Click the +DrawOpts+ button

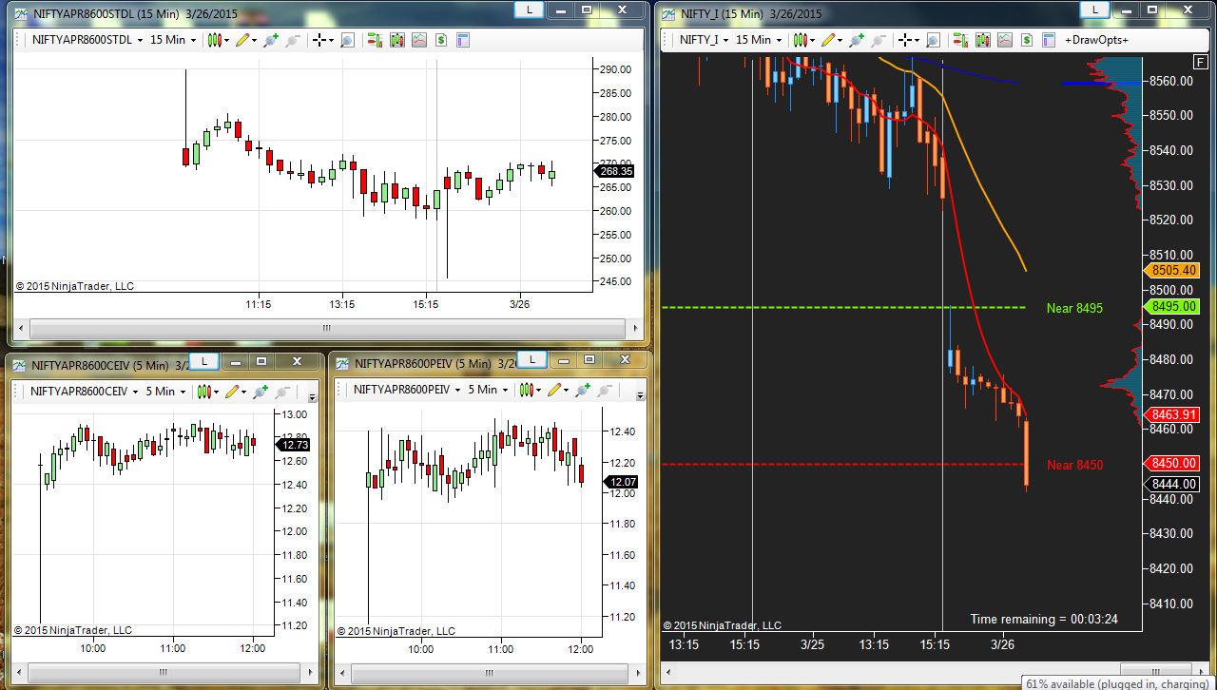(1096, 40)
